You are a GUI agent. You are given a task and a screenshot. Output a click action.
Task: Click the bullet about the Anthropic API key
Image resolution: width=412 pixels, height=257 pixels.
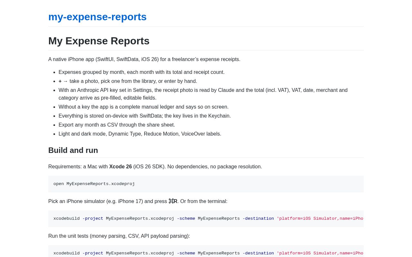pyautogui.click(x=203, y=94)
